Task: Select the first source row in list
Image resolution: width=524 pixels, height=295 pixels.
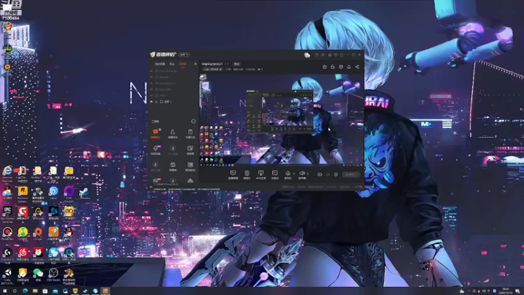Action: point(172,71)
